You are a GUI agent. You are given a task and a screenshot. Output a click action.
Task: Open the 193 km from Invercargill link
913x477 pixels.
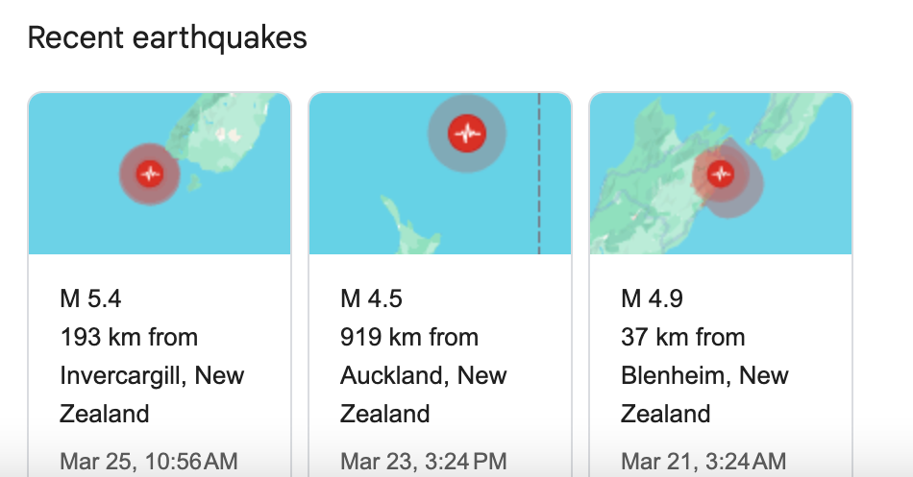click(x=152, y=375)
